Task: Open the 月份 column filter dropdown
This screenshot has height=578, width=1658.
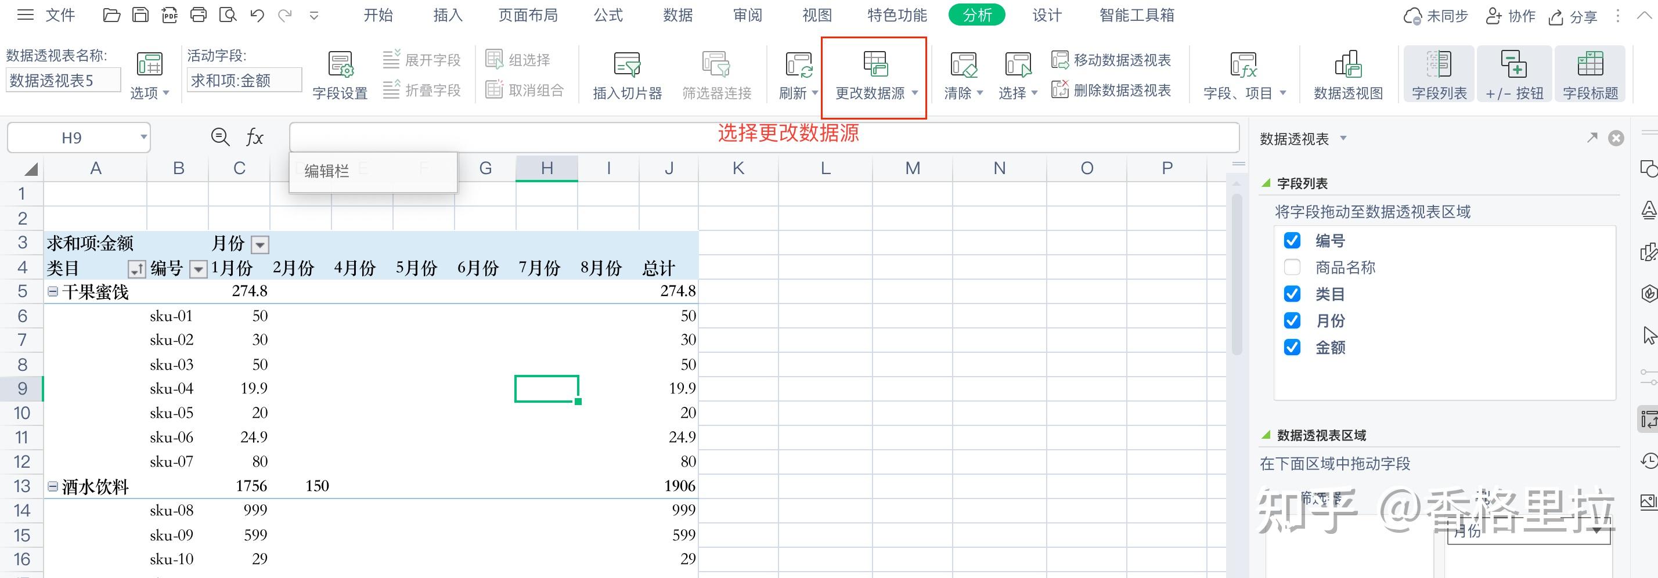Action: tap(260, 244)
